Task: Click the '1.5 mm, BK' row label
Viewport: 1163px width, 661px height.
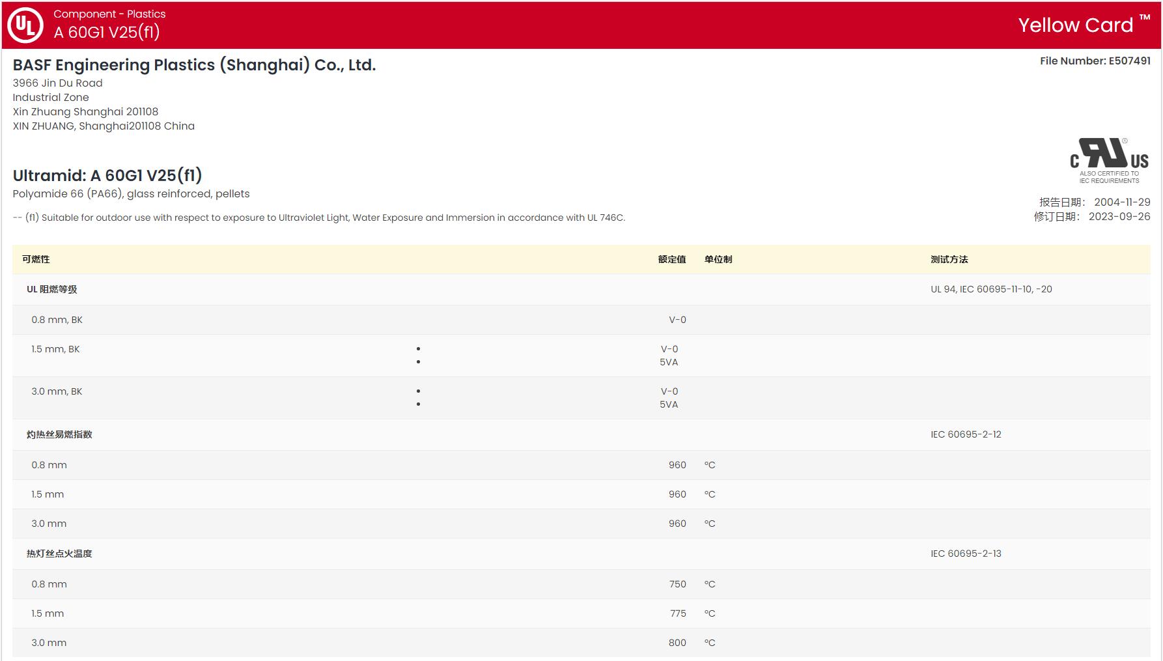Action: pyautogui.click(x=55, y=349)
